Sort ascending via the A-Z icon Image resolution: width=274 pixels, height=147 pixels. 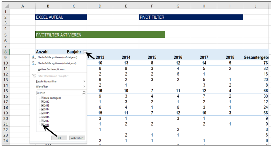pyautogui.click(x=34, y=57)
